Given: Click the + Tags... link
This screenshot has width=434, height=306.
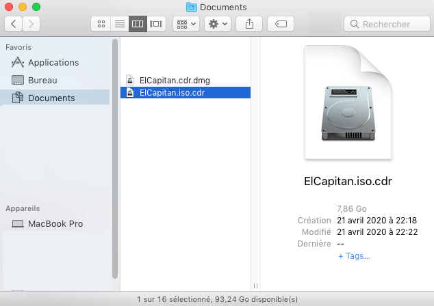Looking at the screenshot, I should click(x=354, y=256).
